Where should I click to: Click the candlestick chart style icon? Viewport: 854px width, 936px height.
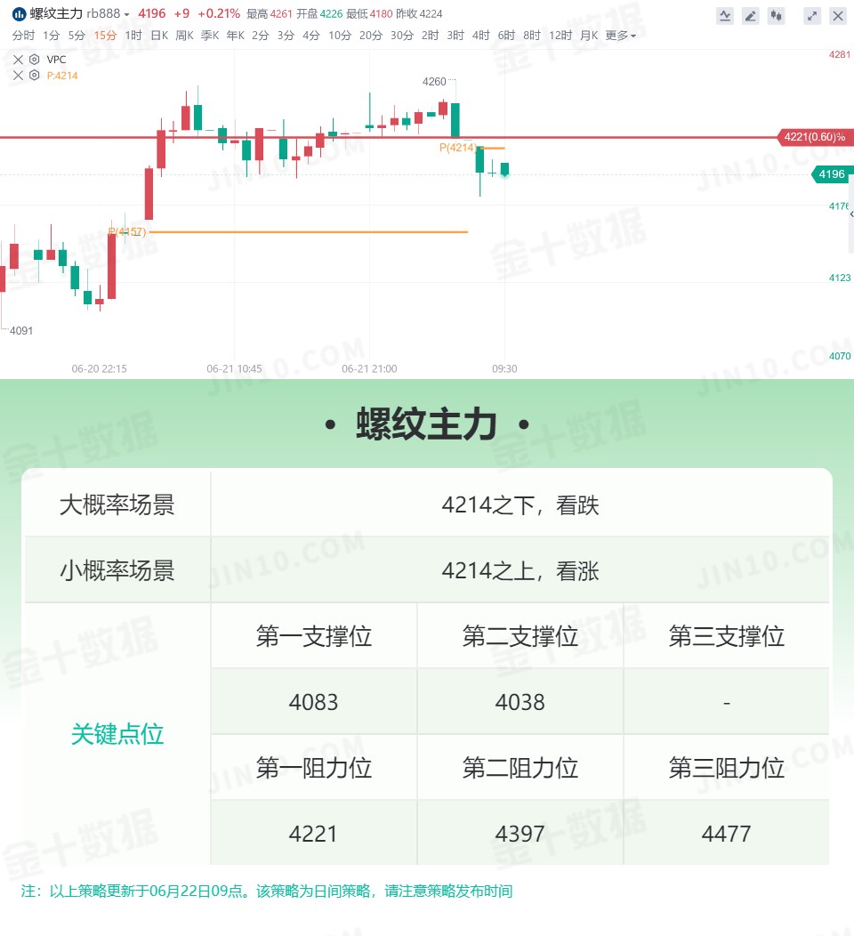[x=777, y=15]
